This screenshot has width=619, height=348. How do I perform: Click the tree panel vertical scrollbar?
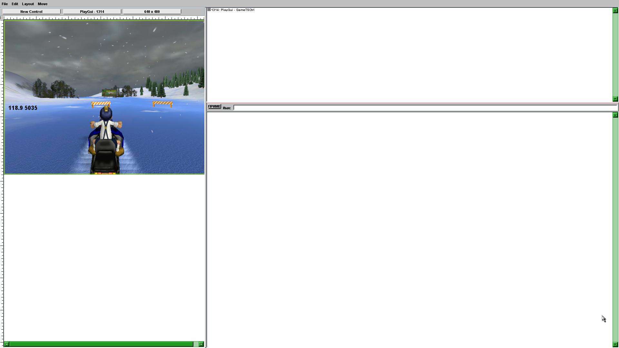pyautogui.click(x=615, y=55)
